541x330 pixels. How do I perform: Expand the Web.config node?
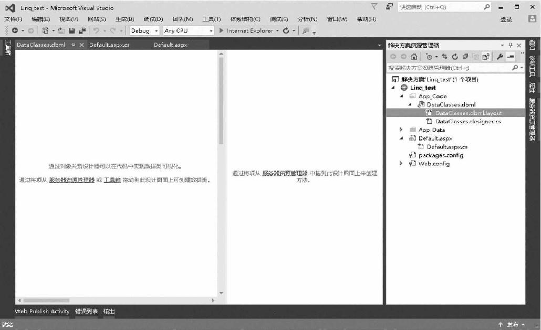click(x=401, y=163)
